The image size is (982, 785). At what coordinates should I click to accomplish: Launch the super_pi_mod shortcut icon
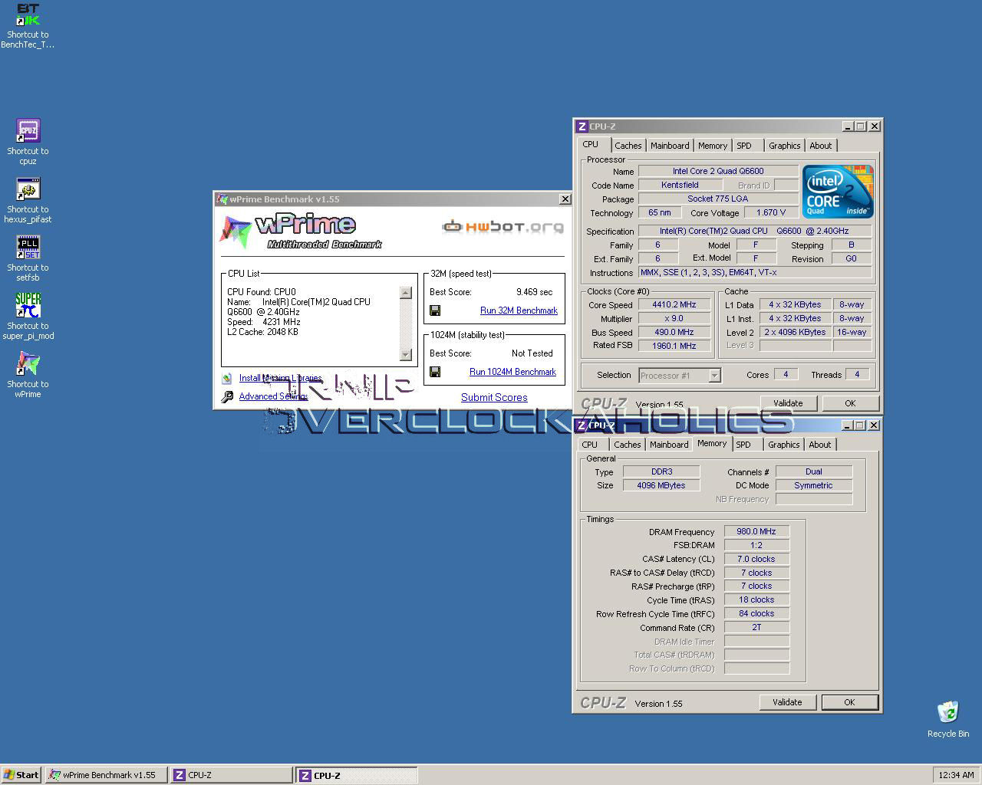click(x=28, y=306)
